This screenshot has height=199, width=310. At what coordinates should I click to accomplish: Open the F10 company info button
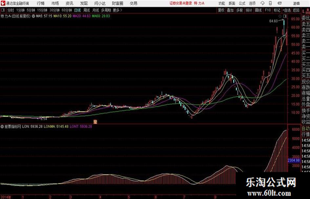268,10
